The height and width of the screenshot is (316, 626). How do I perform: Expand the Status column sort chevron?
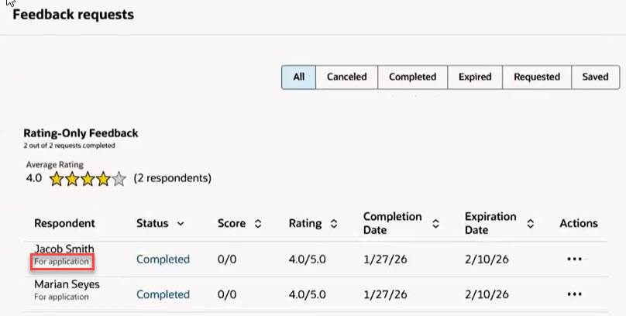point(181,223)
